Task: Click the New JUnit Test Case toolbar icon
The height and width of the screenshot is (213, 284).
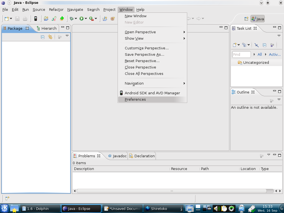Action: click(54, 19)
